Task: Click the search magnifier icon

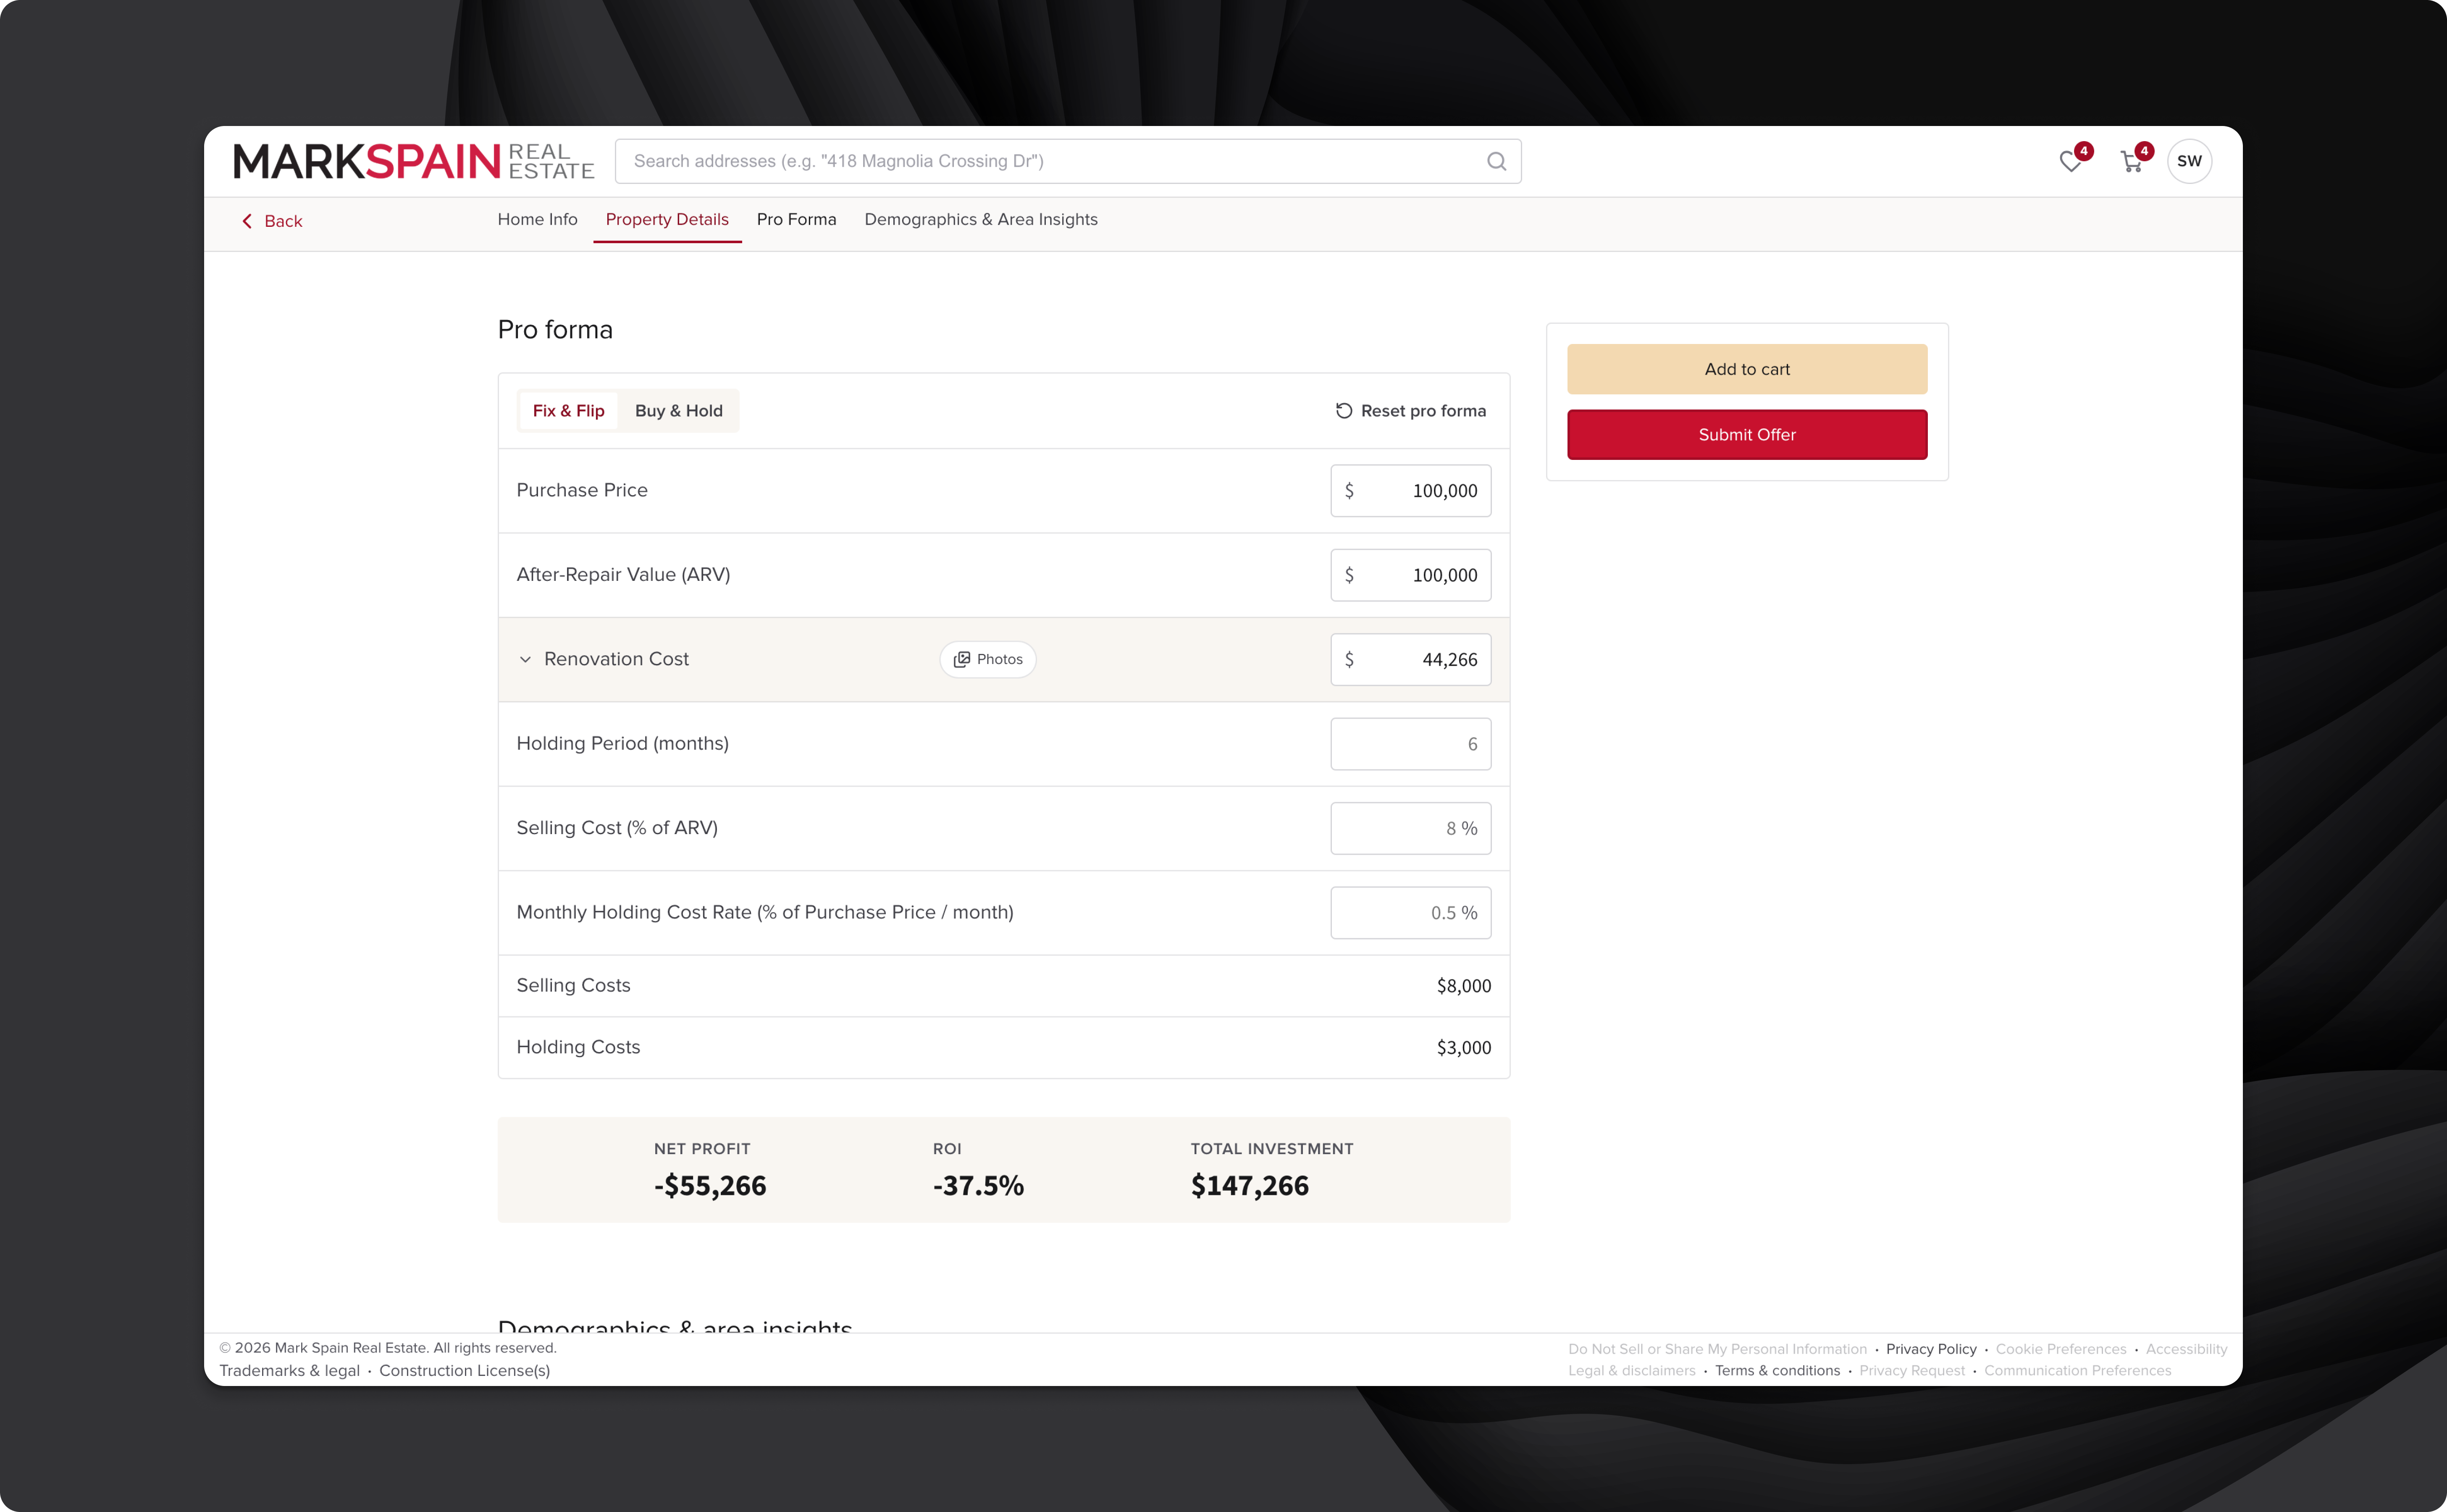Action: point(1496,161)
